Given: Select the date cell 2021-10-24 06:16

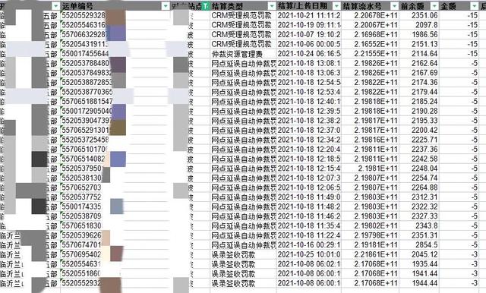Looking at the screenshot, I should [309, 54].
